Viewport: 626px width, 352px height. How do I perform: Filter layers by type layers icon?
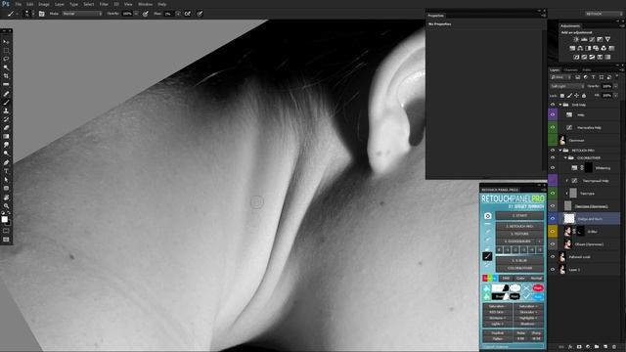click(594, 77)
